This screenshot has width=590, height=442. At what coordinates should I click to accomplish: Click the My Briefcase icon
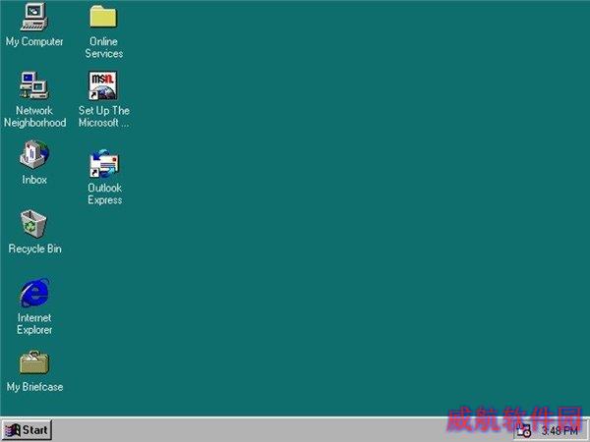pos(34,362)
